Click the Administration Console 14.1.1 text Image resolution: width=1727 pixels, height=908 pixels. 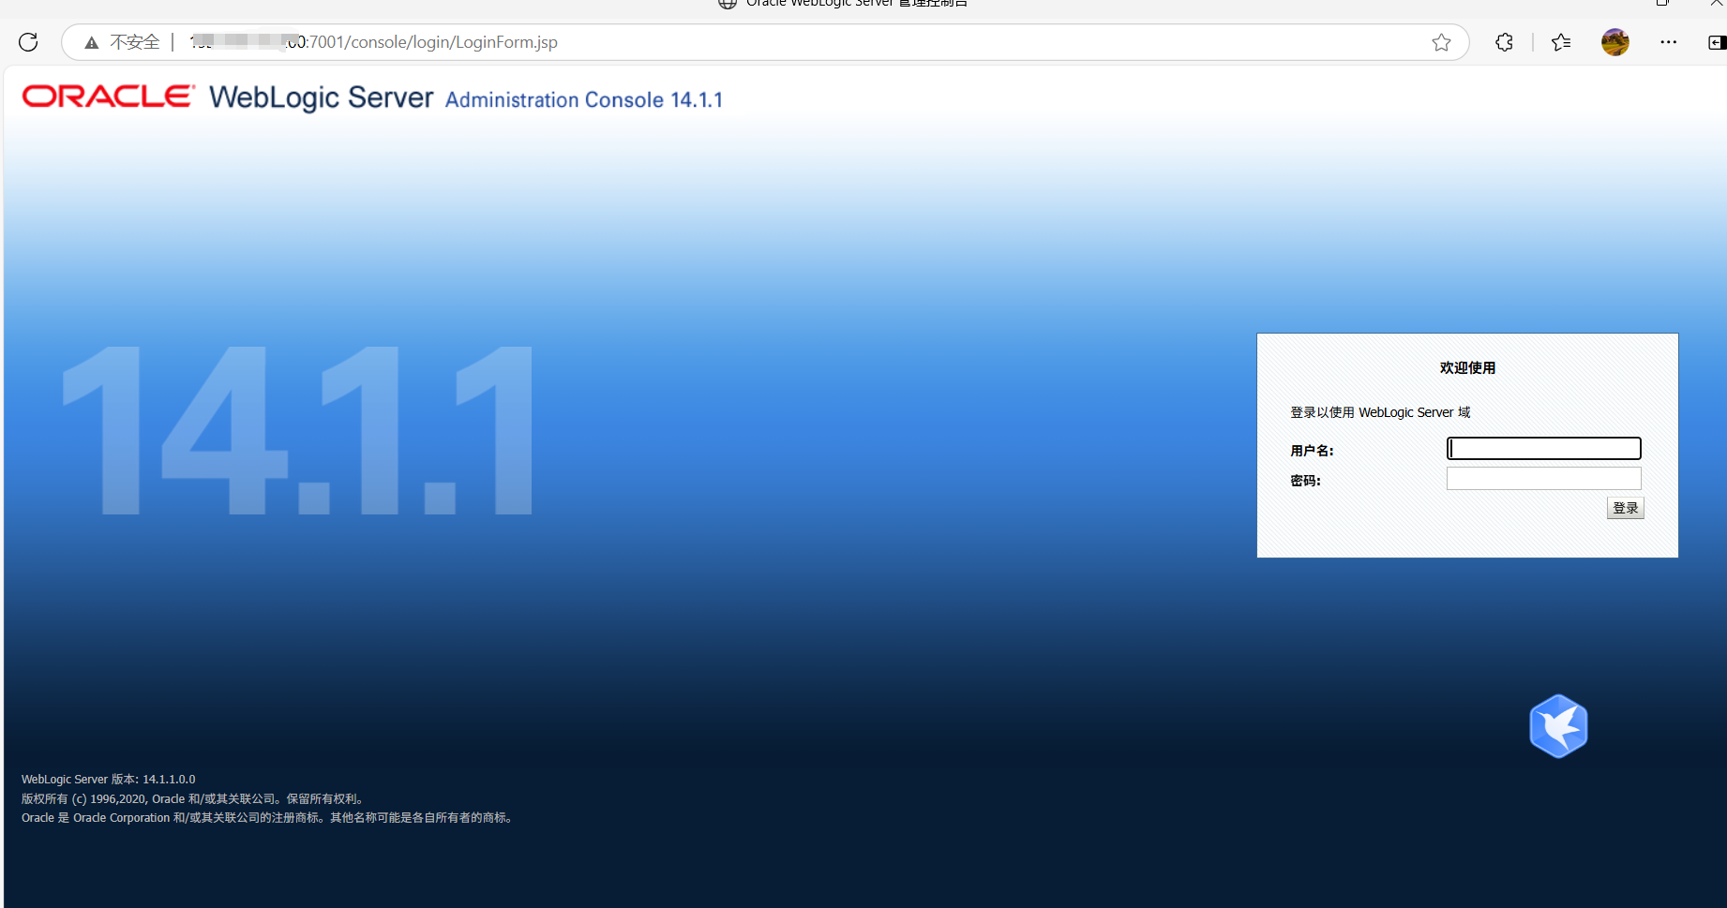pos(584,100)
